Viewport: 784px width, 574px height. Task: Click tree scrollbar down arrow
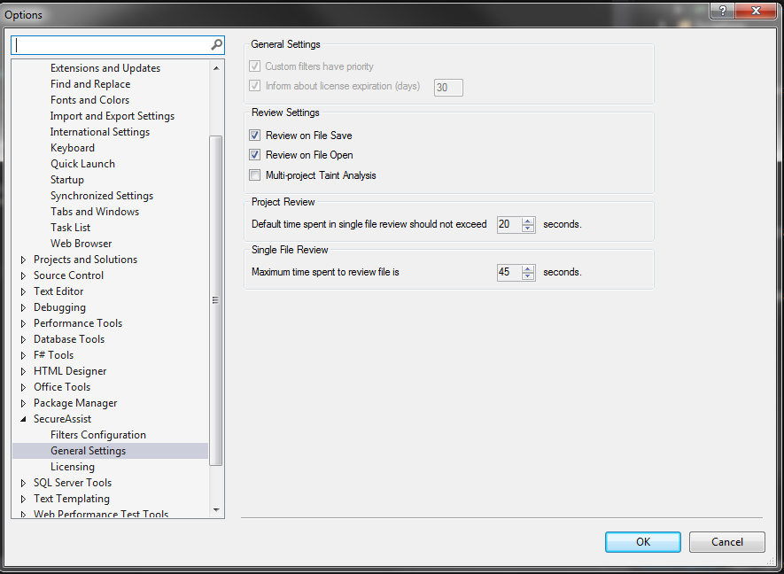[x=216, y=510]
